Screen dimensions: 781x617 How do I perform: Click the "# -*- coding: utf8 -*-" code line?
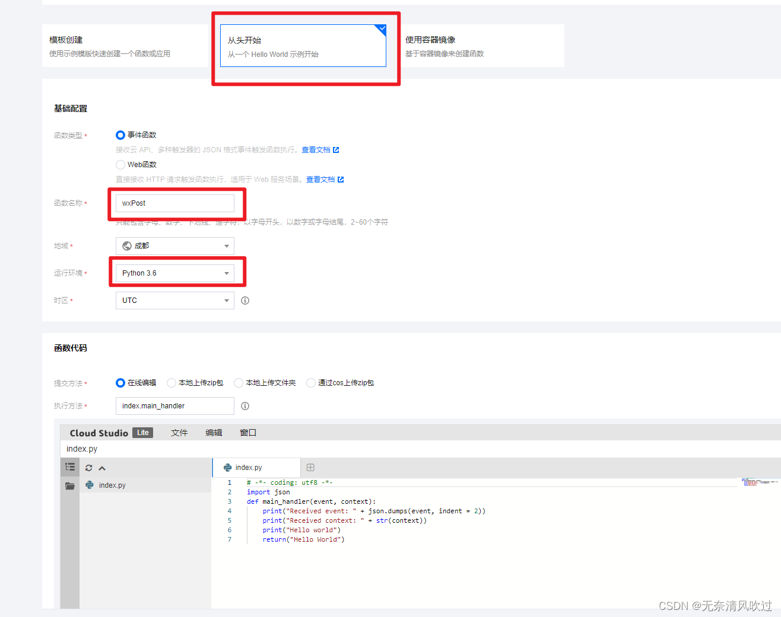pos(290,482)
